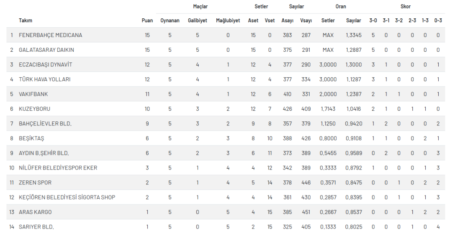The height and width of the screenshot is (237, 457).
Task: Open GALATASARAY DAIKIN team row
Action: (225, 50)
